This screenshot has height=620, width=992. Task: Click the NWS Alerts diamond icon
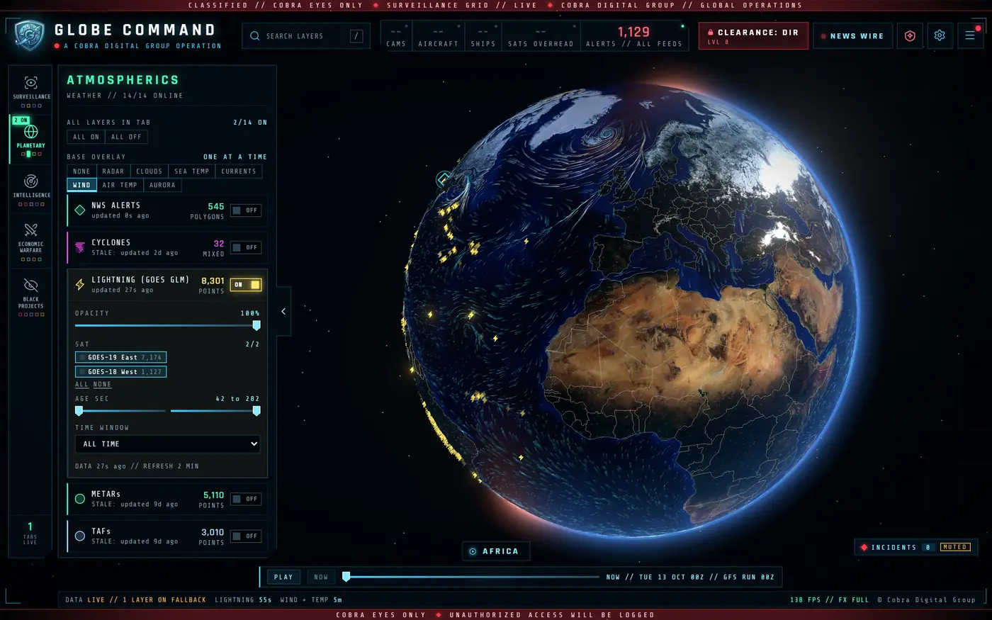coord(80,210)
